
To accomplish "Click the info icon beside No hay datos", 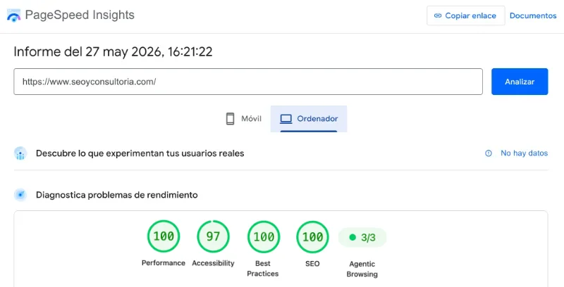I will (488, 153).
